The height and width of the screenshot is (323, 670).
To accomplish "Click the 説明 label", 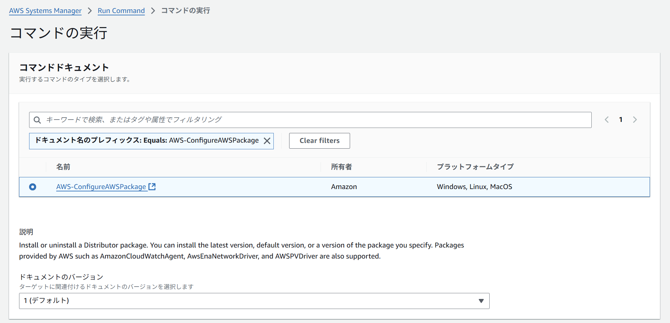I will coord(26,232).
